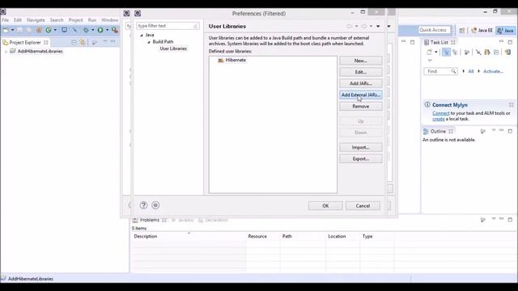Viewport: 518px width, 291px height.
Task: Click the New Task icon in Task List
Action: pyautogui.click(x=429, y=52)
